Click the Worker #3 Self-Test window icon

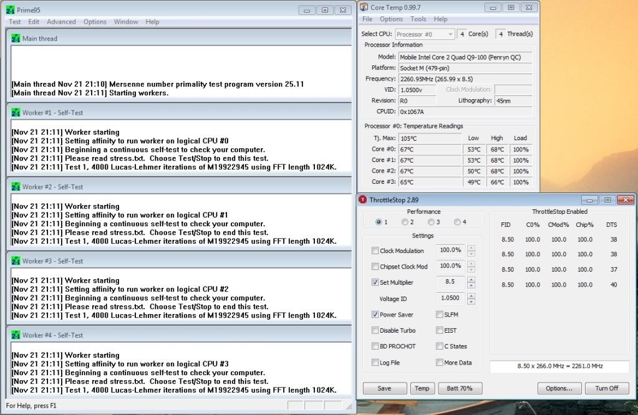point(16,261)
